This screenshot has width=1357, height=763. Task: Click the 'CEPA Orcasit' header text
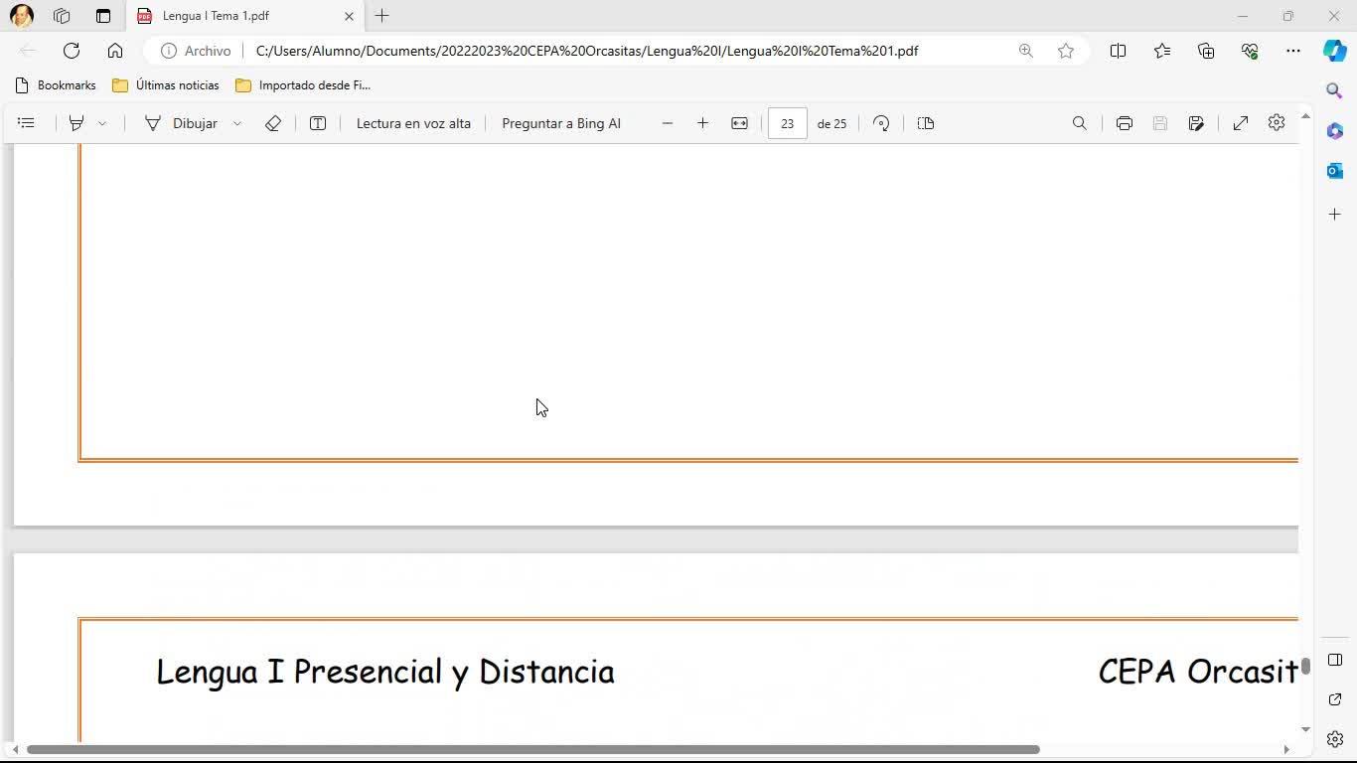[x=1198, y=672]
